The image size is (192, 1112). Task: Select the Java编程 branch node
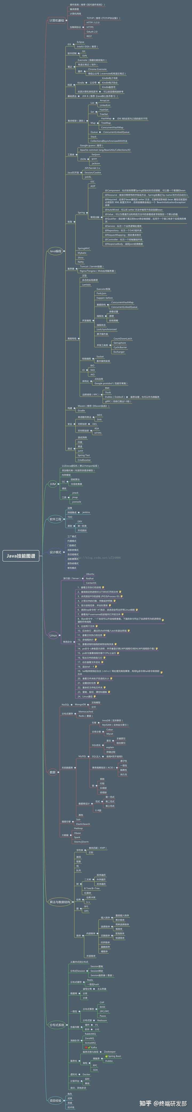(x=55, y=251)
